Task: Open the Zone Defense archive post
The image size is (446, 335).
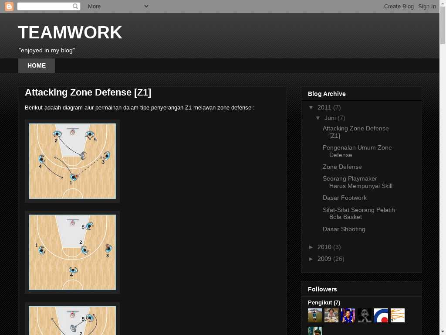Action: [x=342, y=167]
